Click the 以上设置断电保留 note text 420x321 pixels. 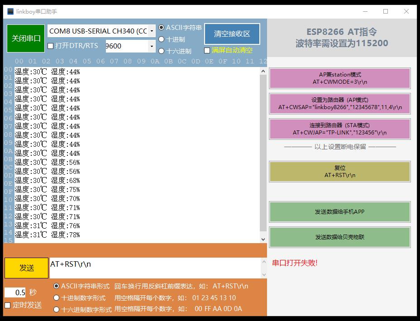340,147
